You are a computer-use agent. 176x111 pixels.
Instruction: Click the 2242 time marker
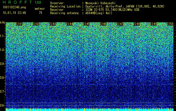36,24
